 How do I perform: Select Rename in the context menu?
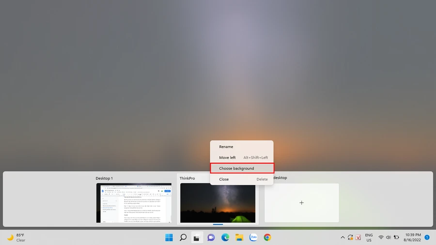242,147
